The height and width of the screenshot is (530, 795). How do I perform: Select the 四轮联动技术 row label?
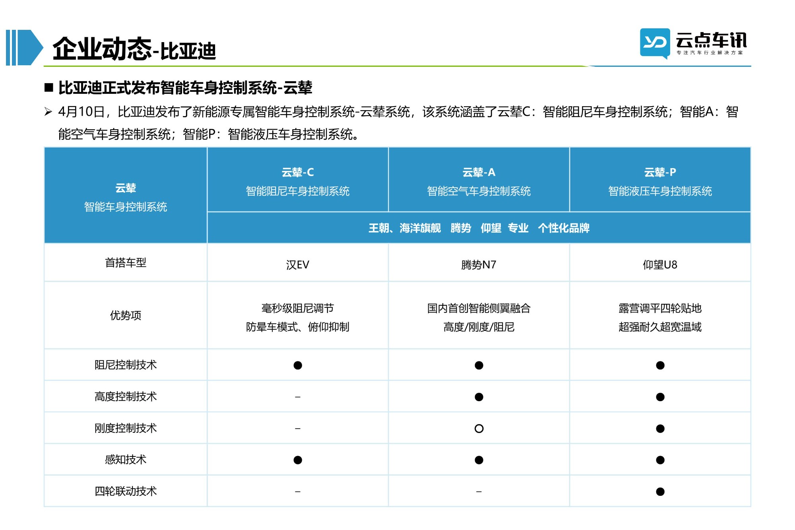click(x=126, y=491)
